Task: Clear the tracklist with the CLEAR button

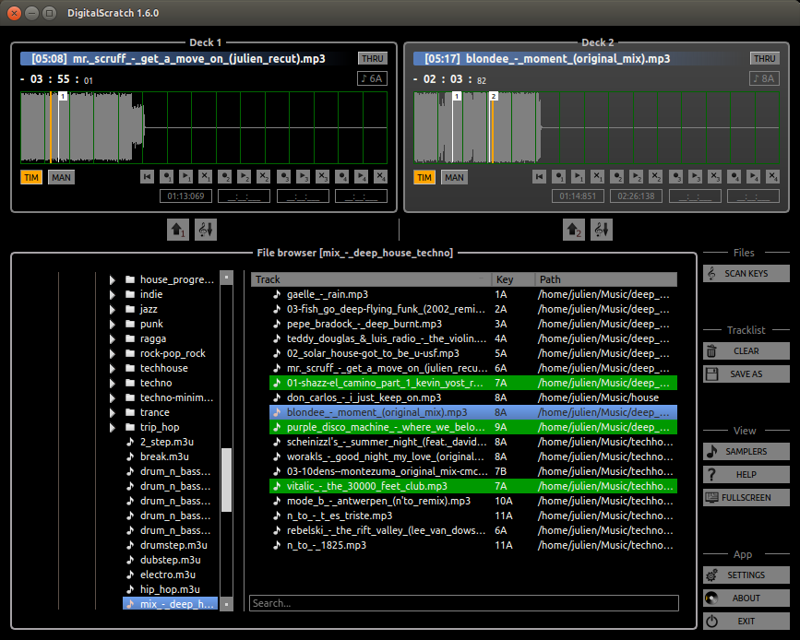Action: (x=745, y=350)
